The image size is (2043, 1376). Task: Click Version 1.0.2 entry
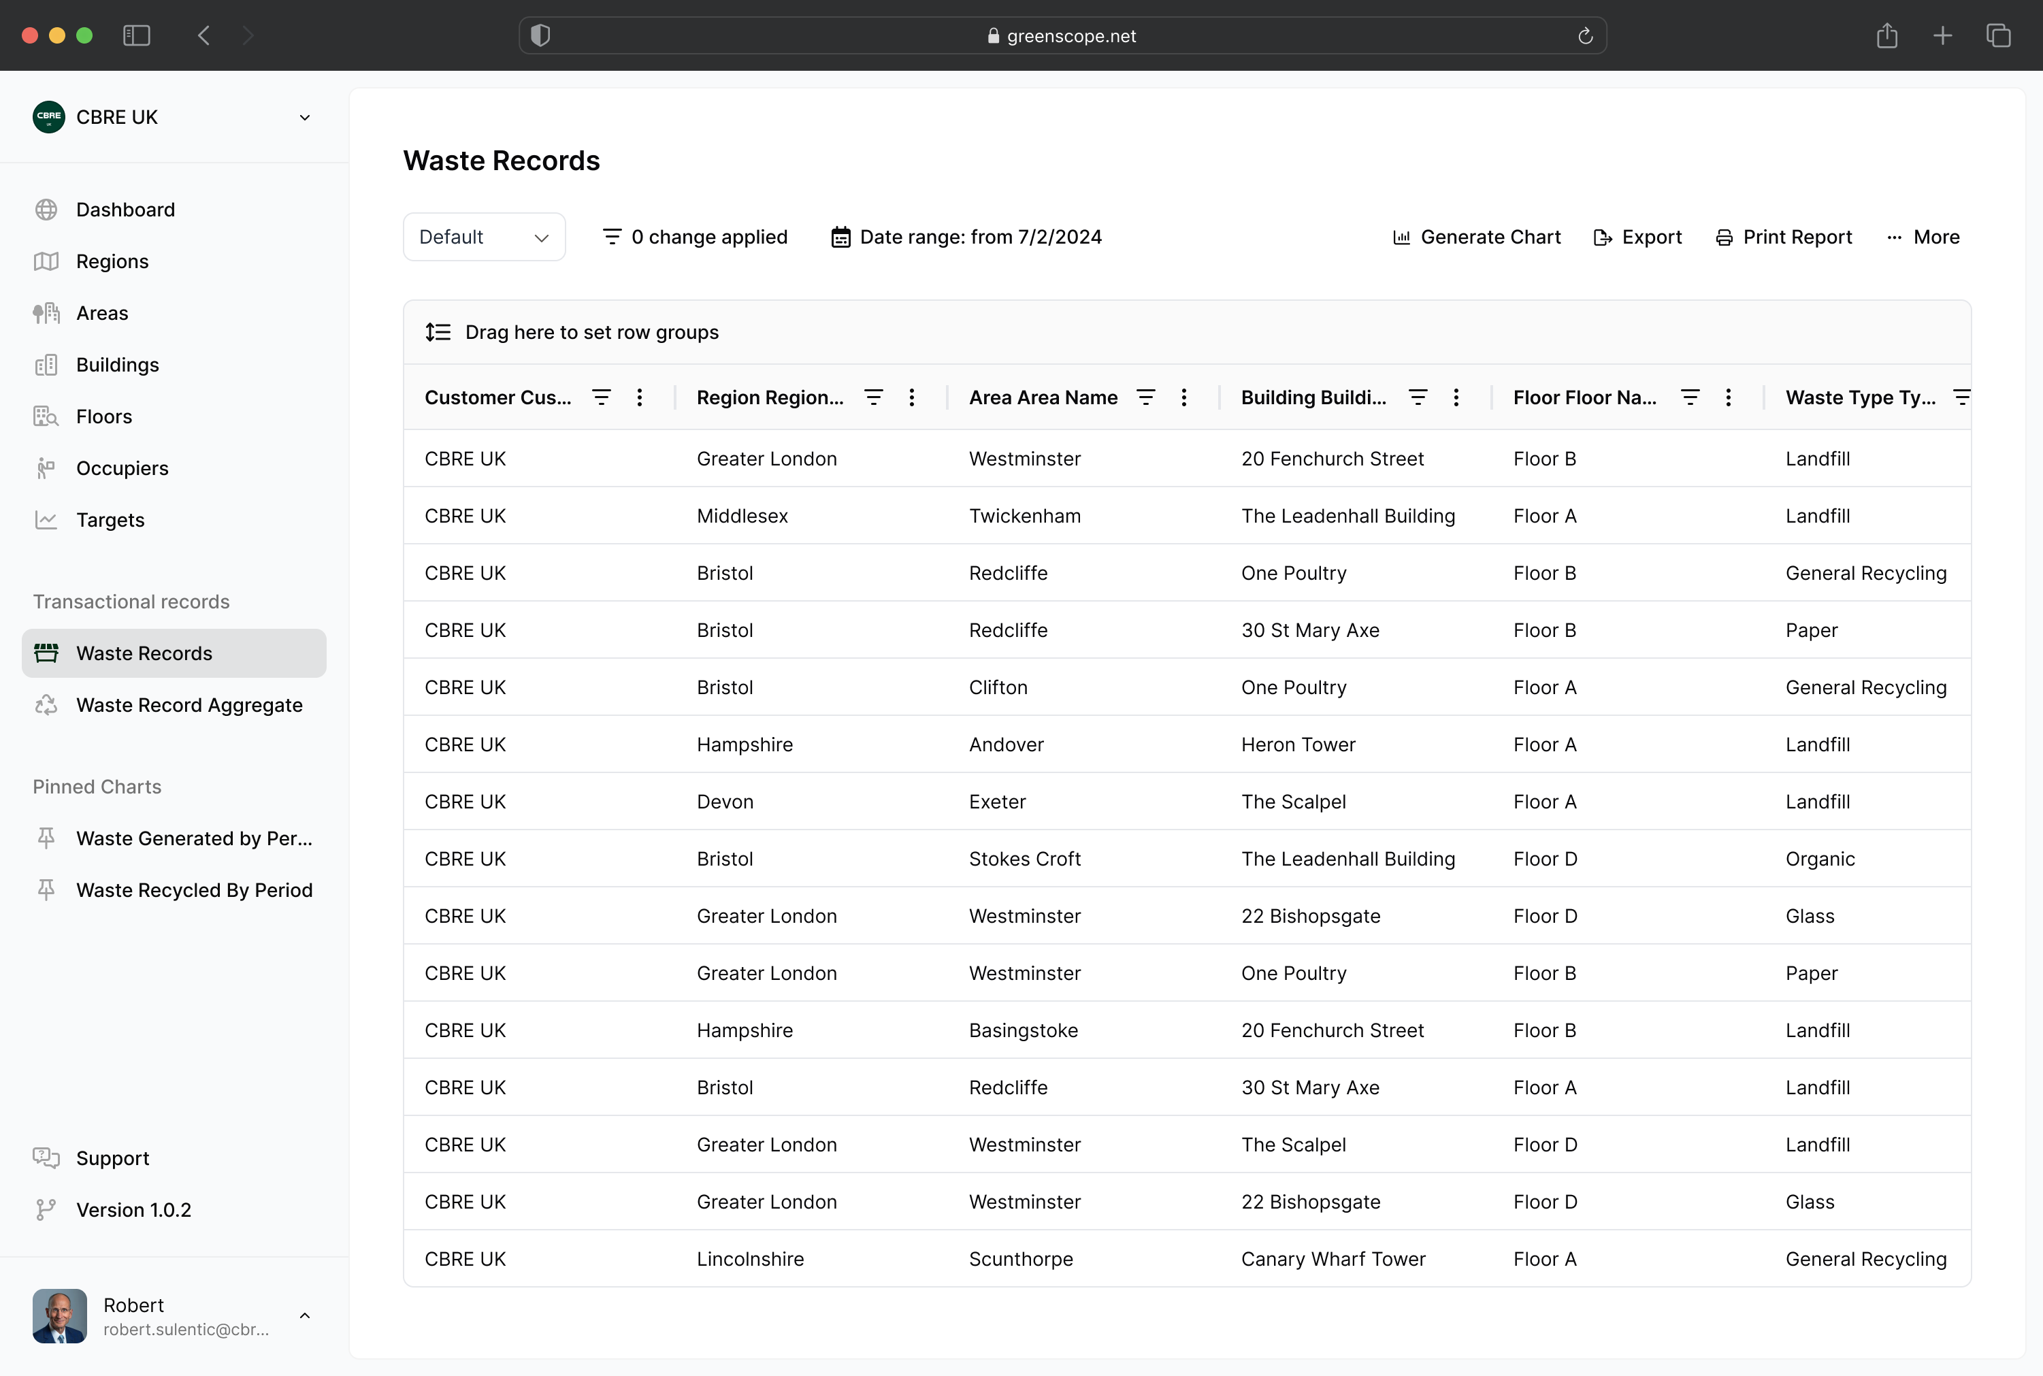tap(174, 1210)
